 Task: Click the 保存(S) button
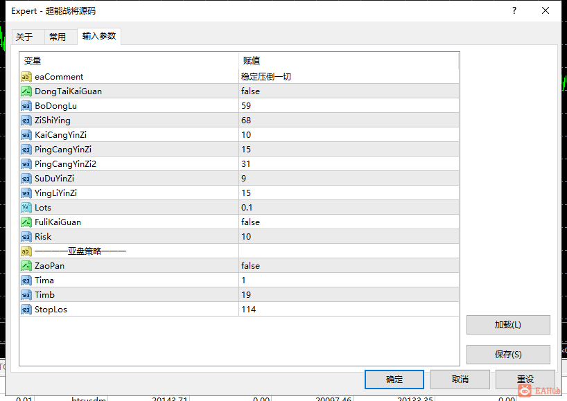pos(508,355)
